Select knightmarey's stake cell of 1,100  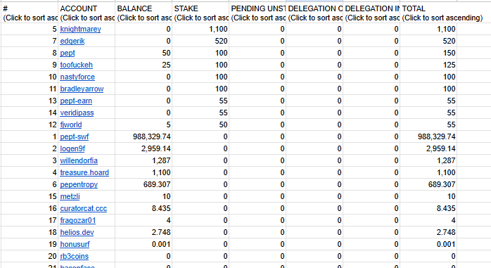[x=200, y=29]
